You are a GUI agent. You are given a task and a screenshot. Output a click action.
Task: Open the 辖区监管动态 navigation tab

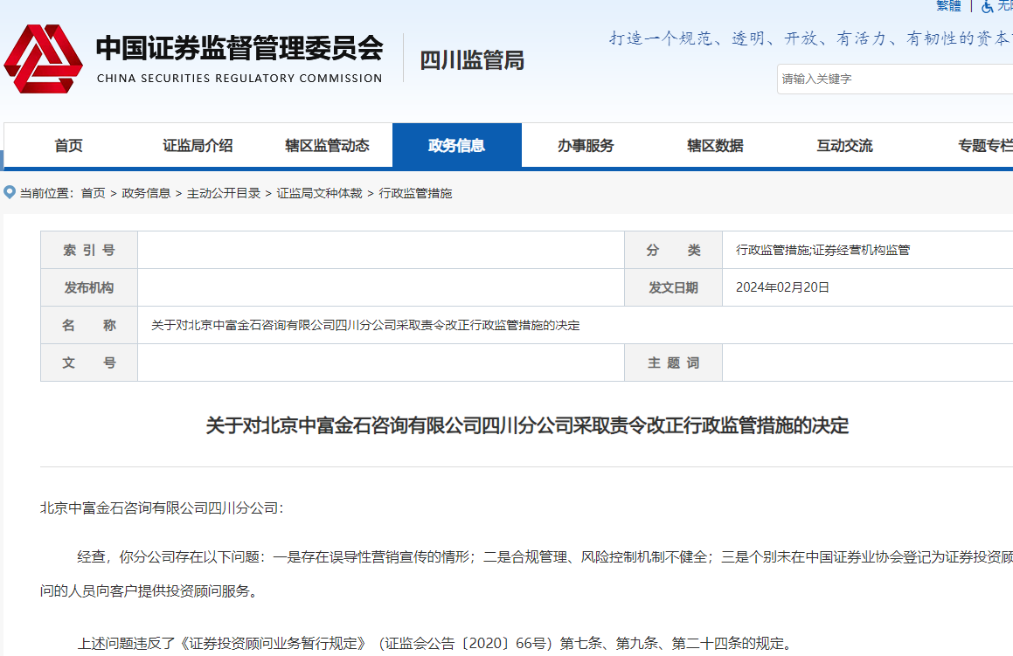[x=328, y=146]
